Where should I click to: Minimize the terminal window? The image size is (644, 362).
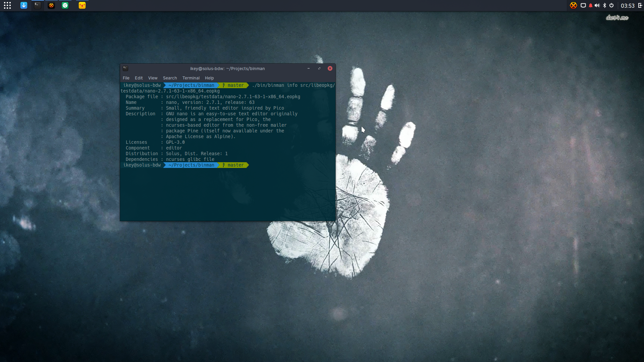tap(309, 68)
